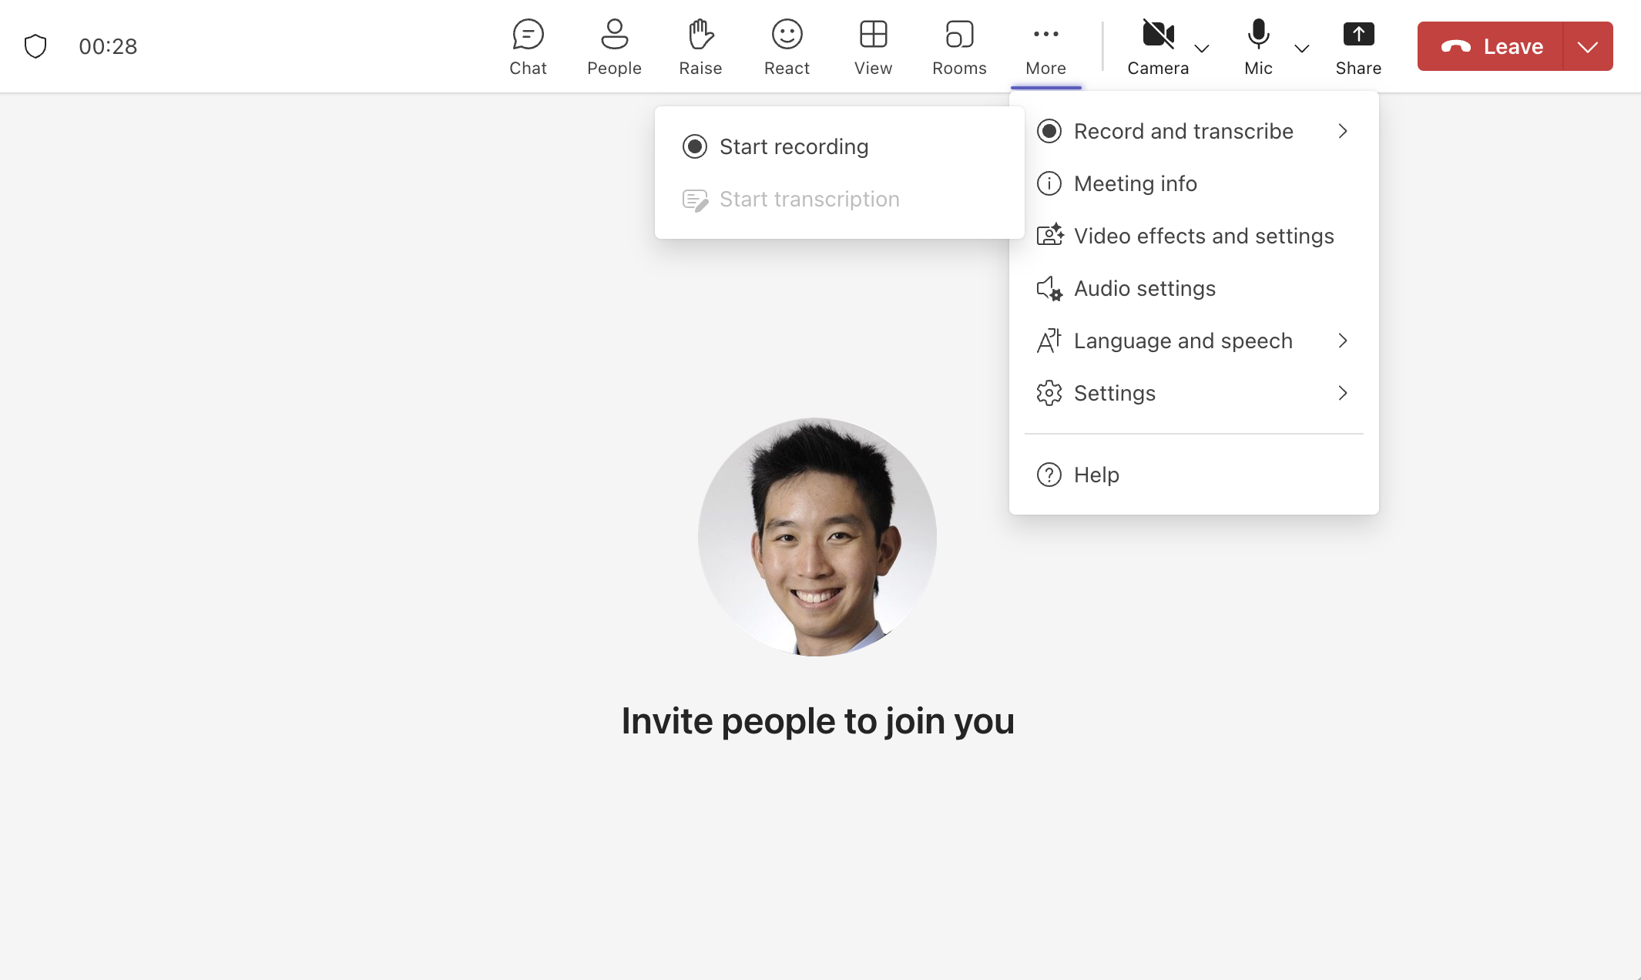Start sharing your screen
The height and width of the screenshot is (980, 1641).
click(1358, 46)
